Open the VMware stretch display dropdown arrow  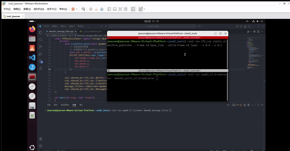point(144,9)
